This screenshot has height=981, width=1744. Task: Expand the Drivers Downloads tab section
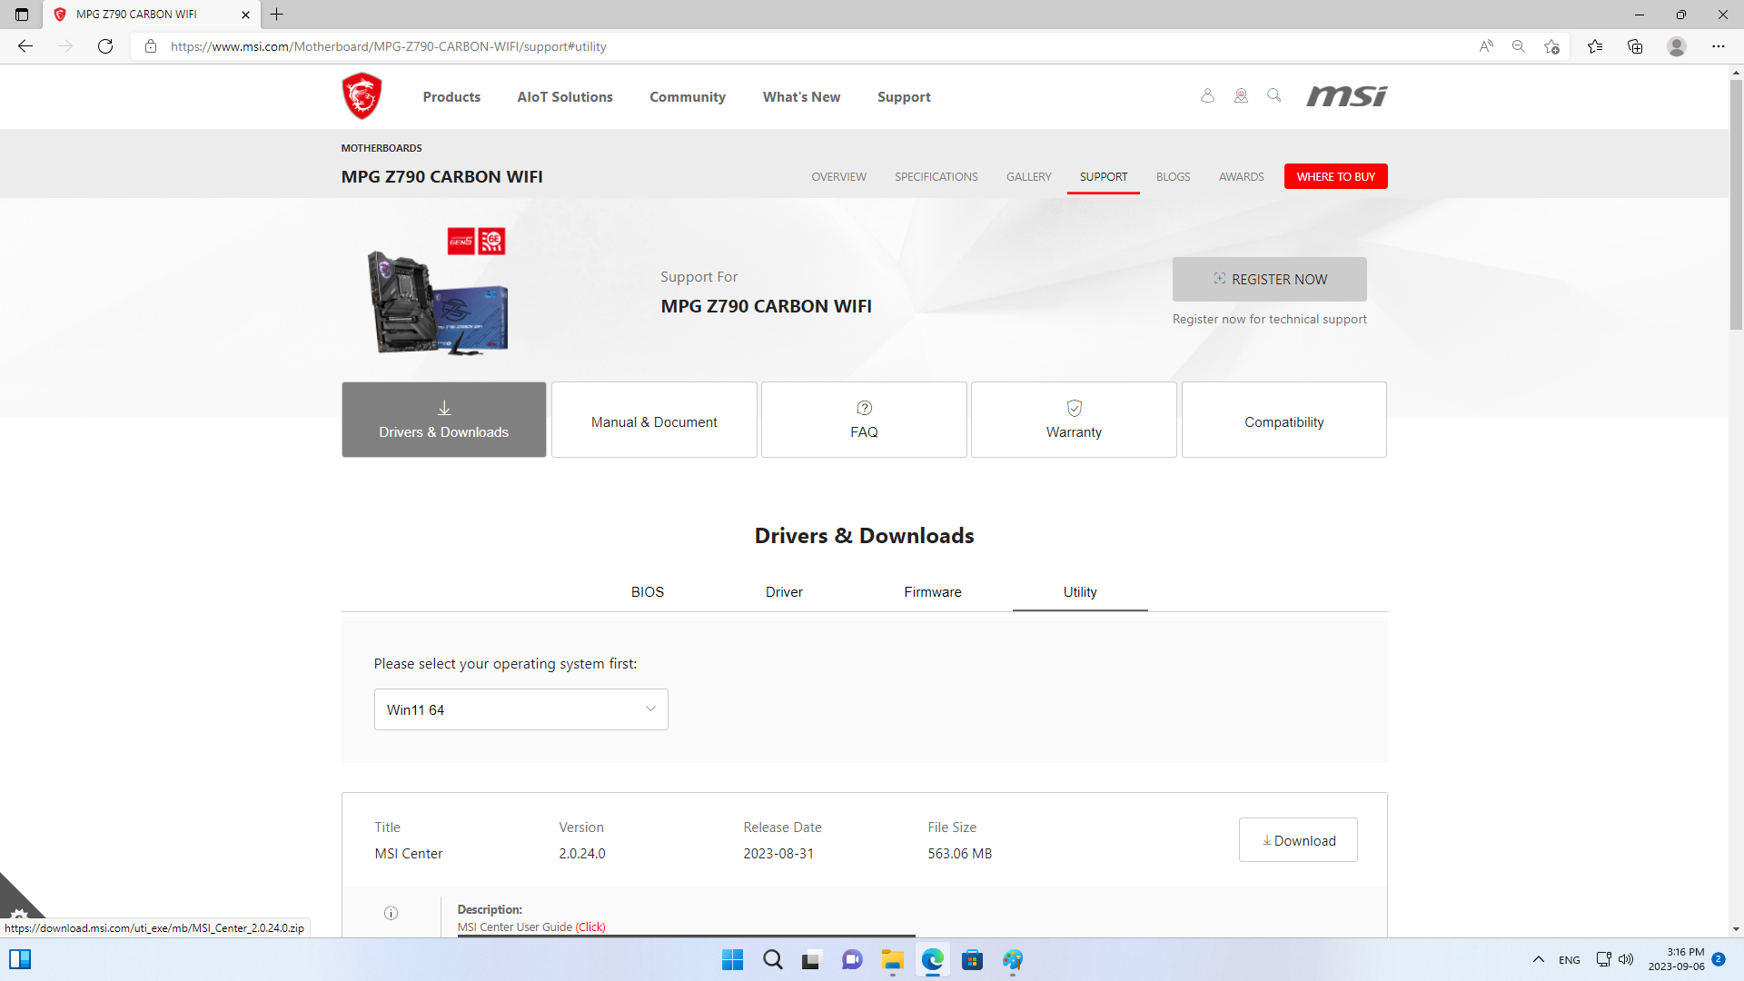tap(443, 420)
